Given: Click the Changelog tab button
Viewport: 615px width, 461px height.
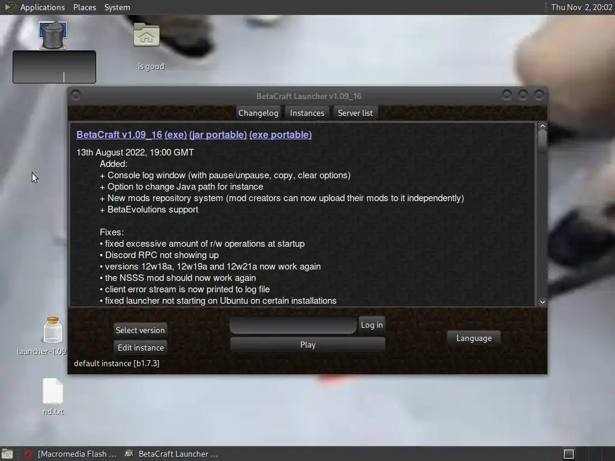Looking at the screenshot, I should (x=258, y=113).
